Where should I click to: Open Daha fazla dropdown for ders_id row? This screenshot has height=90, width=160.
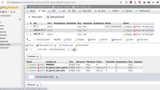coord(148,34)
